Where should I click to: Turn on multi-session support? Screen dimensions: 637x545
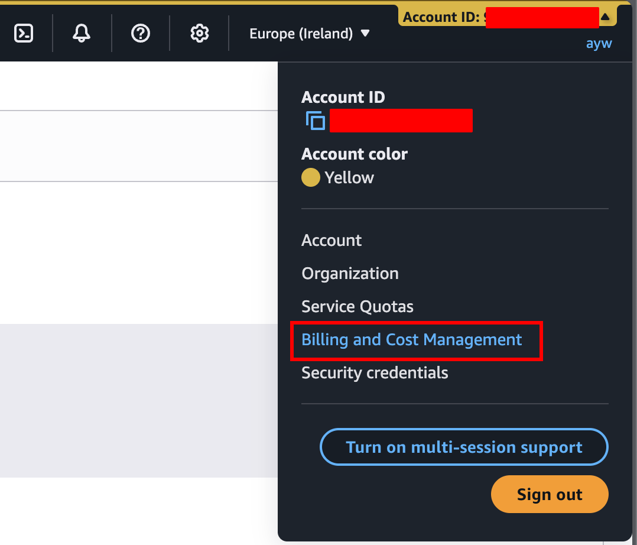463,447
